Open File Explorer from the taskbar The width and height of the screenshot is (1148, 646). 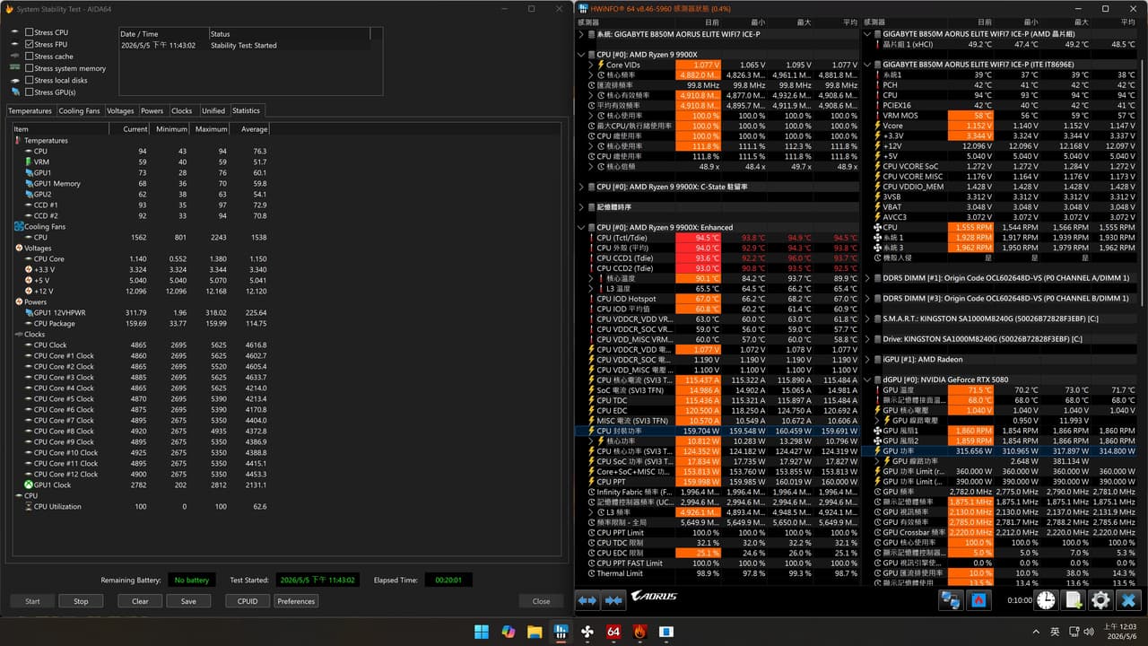(535, 631)
